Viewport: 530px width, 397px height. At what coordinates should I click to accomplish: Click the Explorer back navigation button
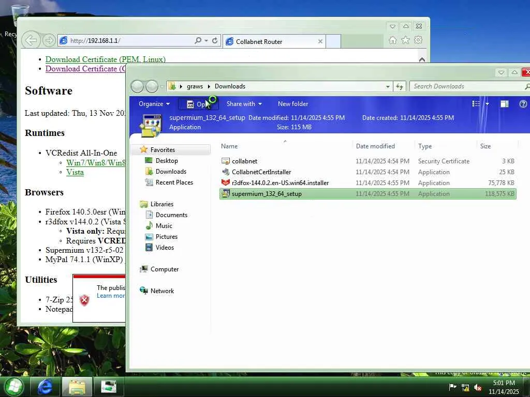click(x=137, y=86)
